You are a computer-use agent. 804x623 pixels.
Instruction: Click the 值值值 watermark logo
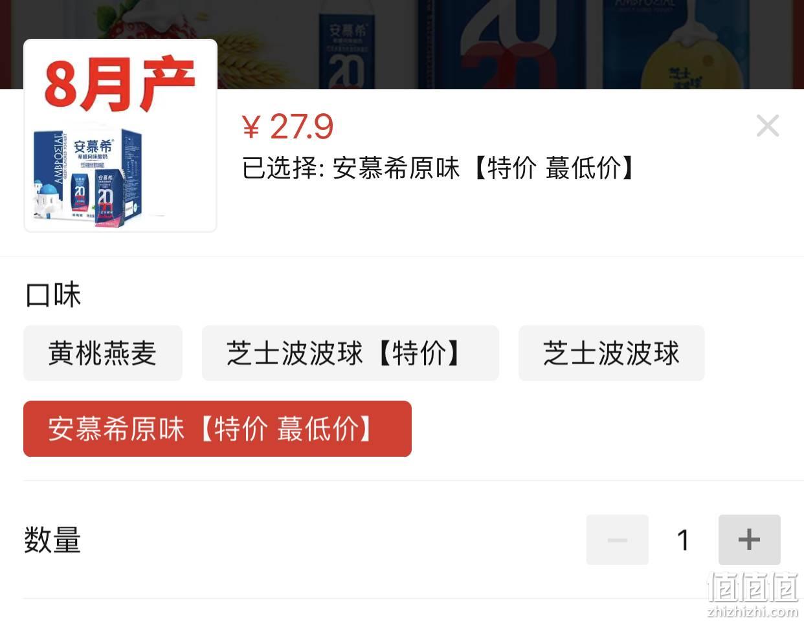click(753, 587)
